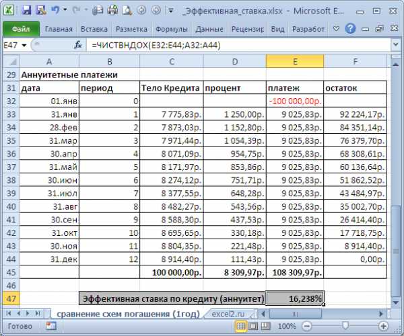Select Normal view icon in status bar
Screen dimensions: 404x336
(240, 326)
